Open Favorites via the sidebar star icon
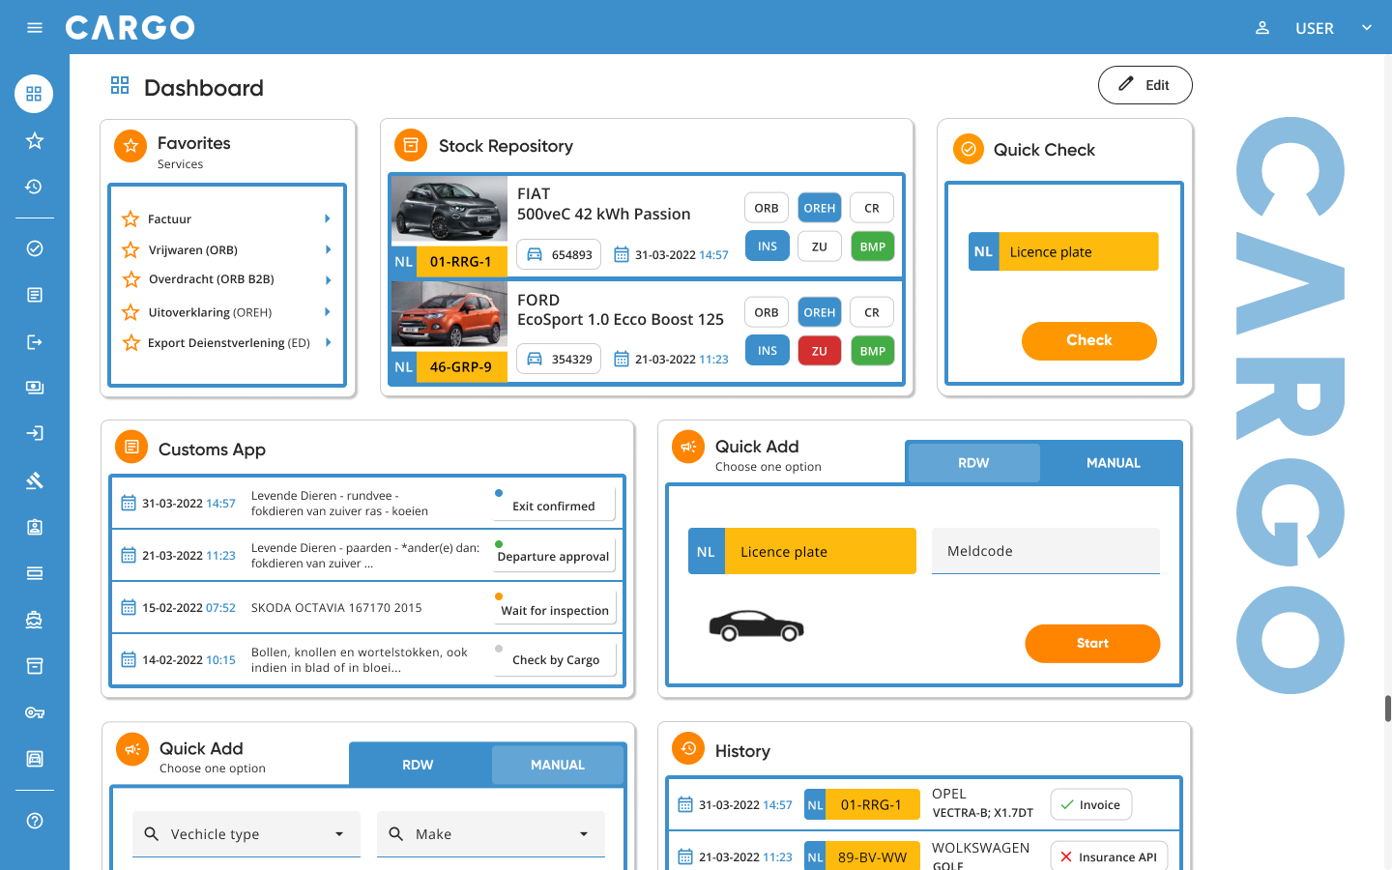Screen dimensions: 1392x870 coord(34,140)
